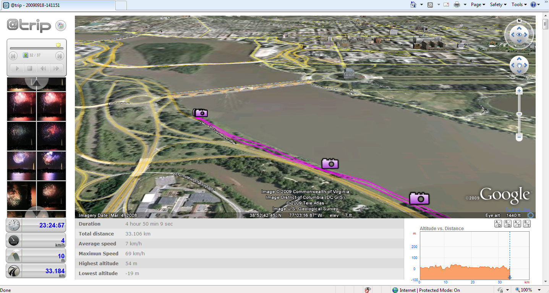Go to the browser Home page icon

(413, 5)
